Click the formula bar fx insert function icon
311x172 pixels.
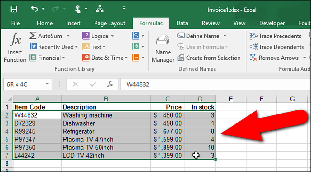pos(110,84)
